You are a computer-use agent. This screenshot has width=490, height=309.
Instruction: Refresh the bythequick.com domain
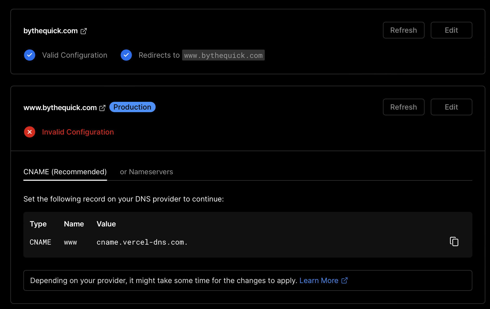(403, 30)
